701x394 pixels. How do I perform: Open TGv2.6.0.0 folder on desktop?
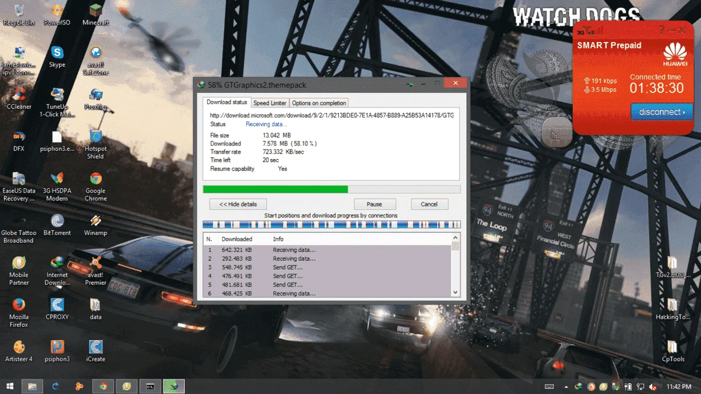(x=673, y=266)
